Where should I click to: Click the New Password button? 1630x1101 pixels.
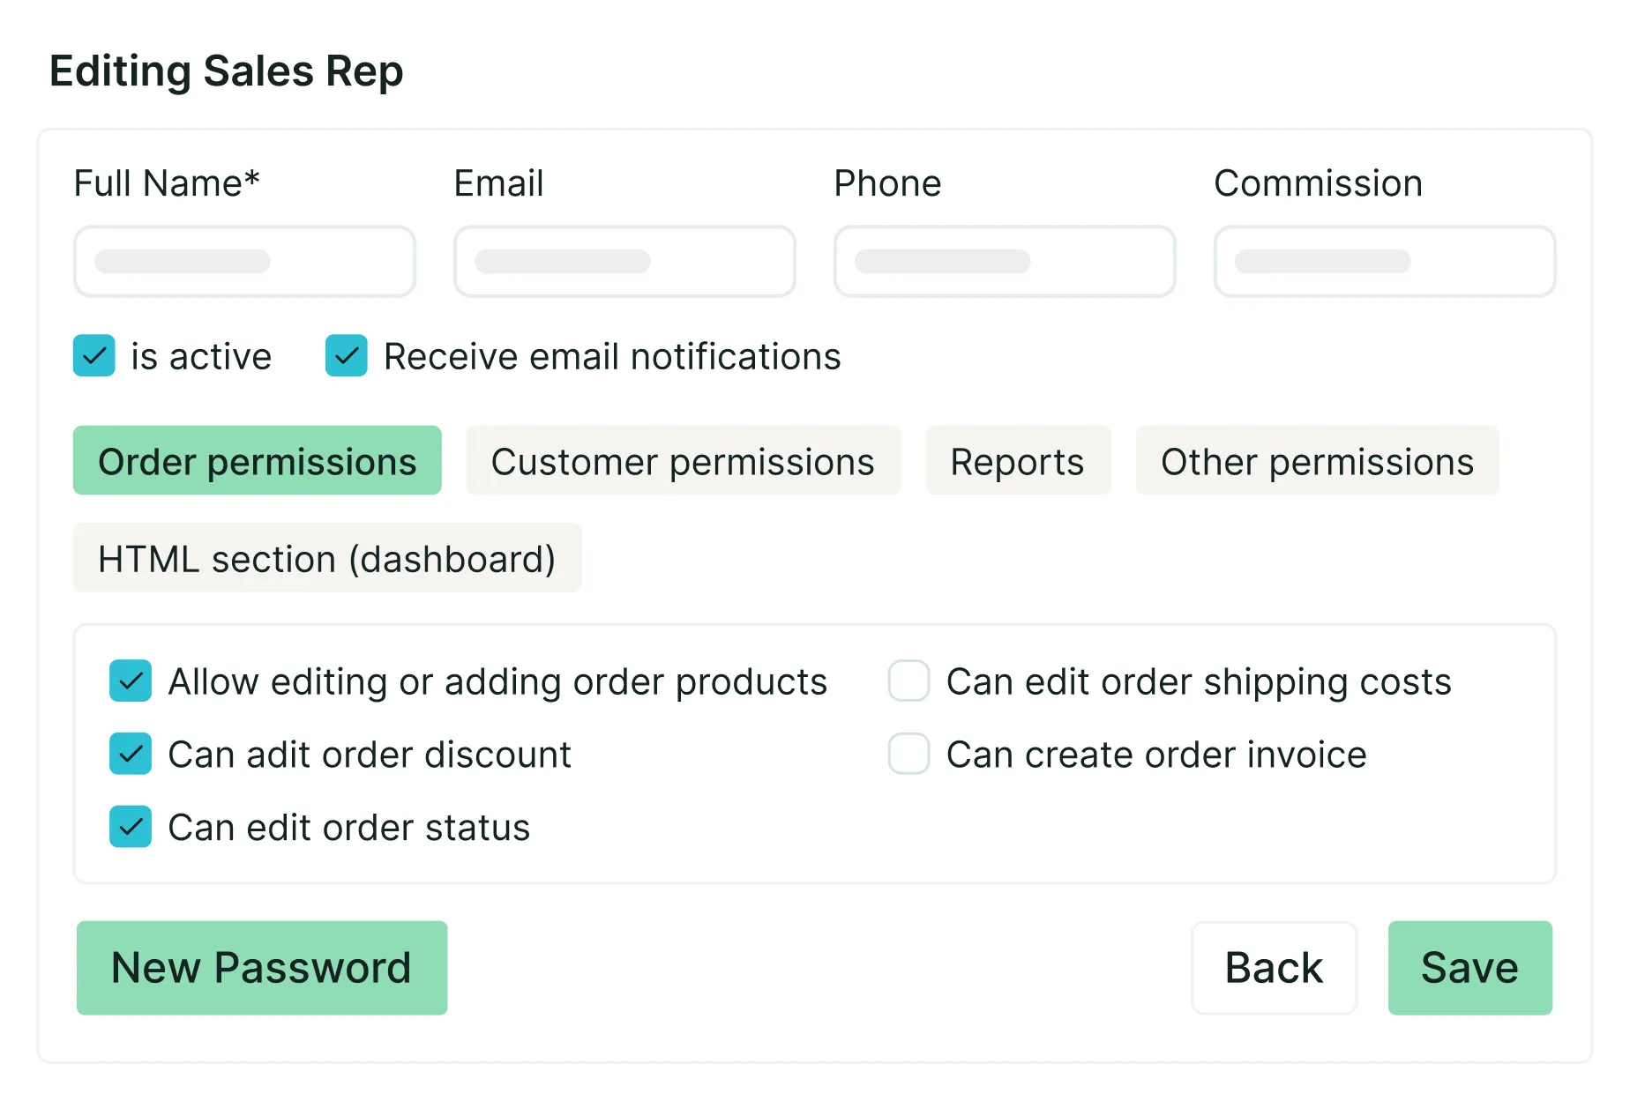[262, 968]
